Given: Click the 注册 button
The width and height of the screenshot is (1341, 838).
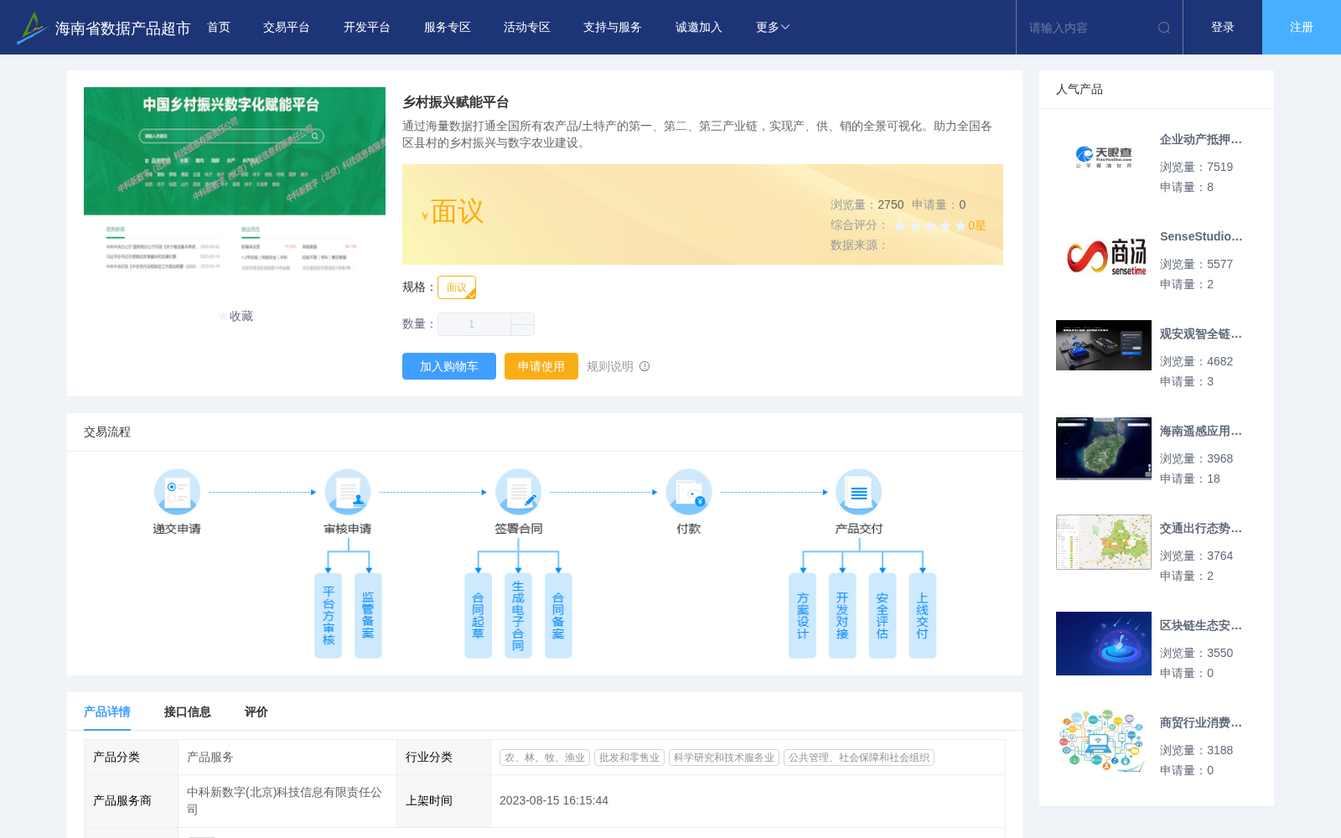Looking at the screenshot, I should click(1302, 28).
